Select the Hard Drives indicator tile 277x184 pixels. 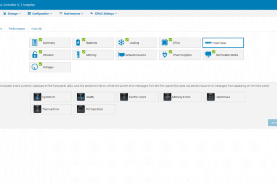224,97
